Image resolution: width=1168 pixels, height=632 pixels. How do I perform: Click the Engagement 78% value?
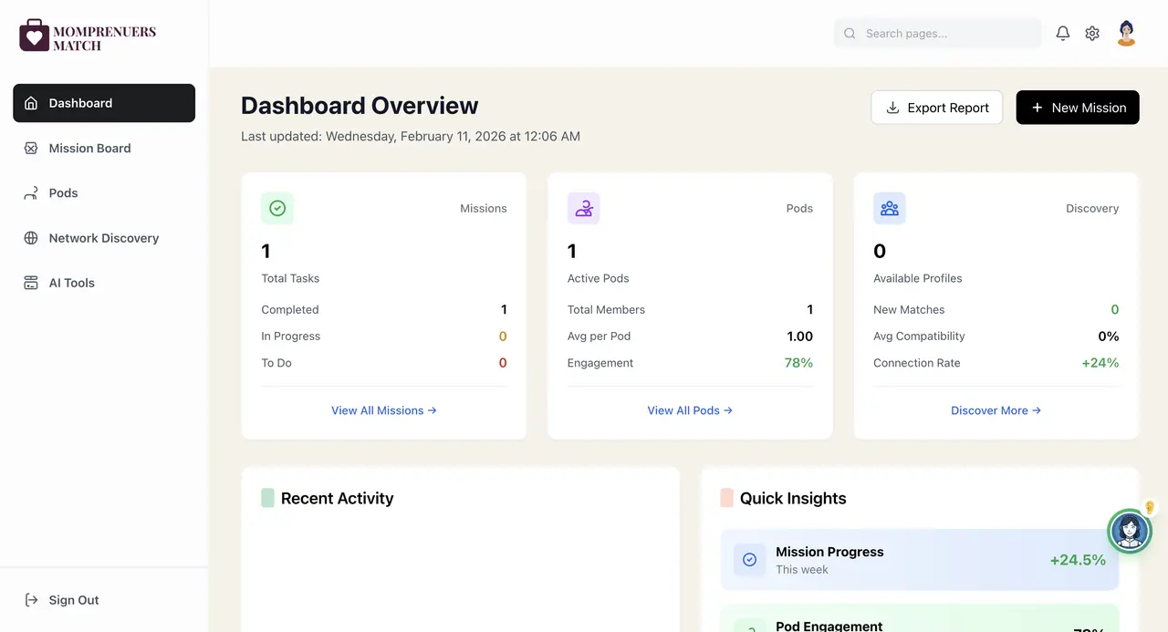(x=798, y=363)
